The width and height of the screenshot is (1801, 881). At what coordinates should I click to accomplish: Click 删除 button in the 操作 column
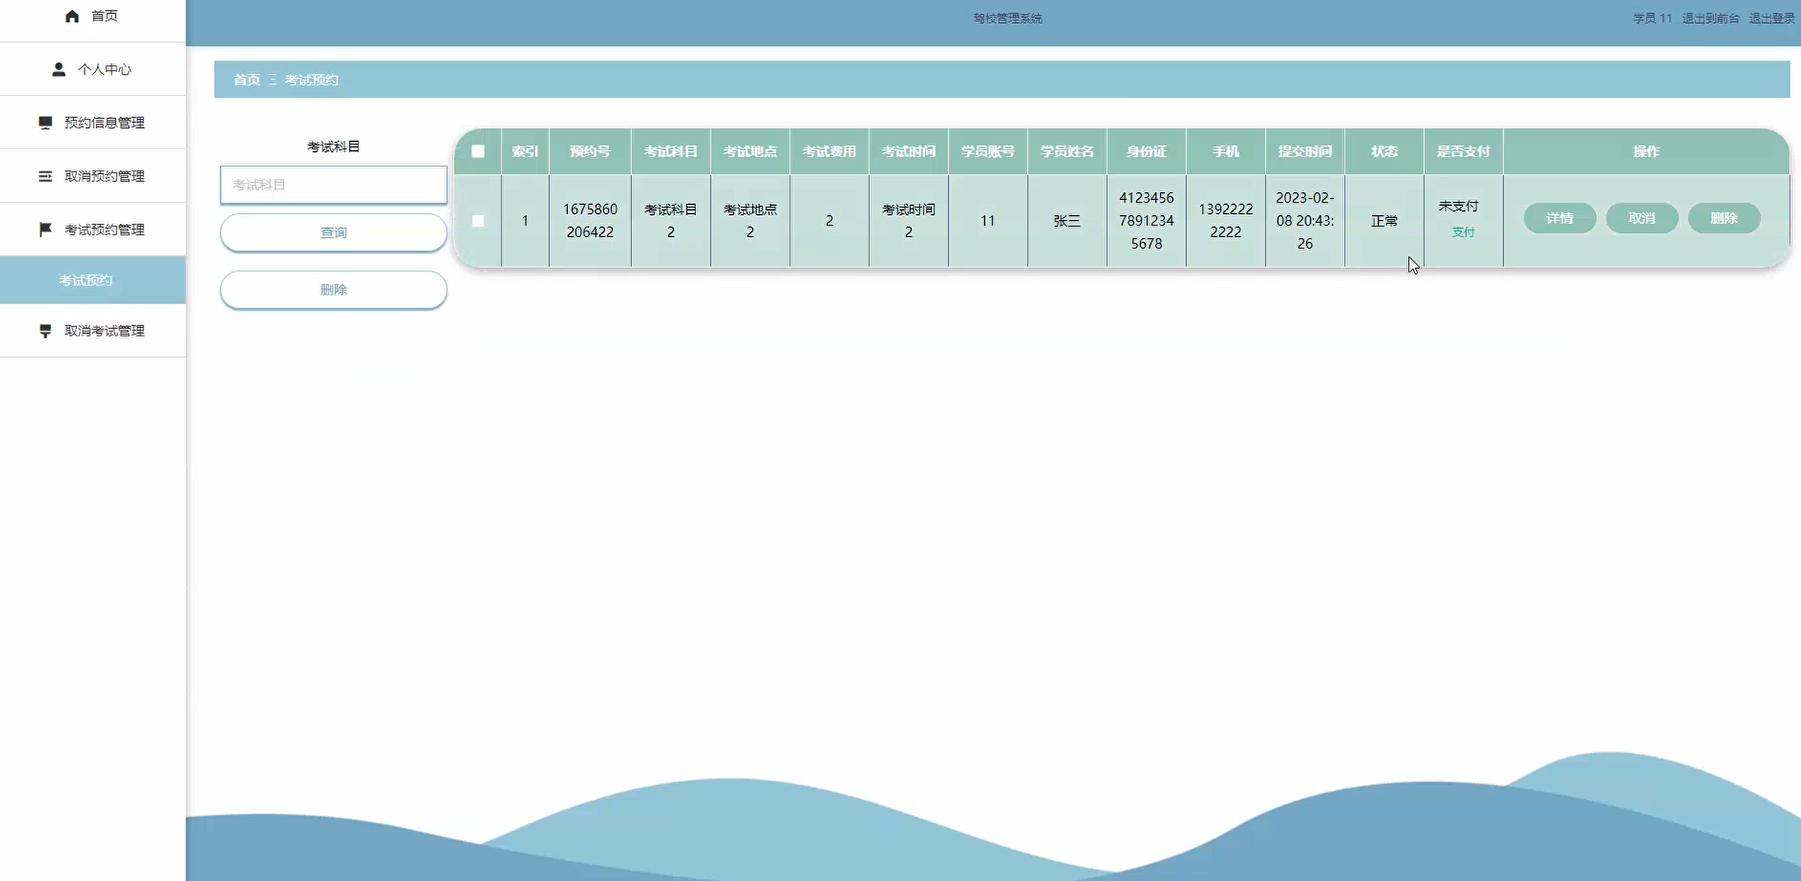coord(1724,218)
